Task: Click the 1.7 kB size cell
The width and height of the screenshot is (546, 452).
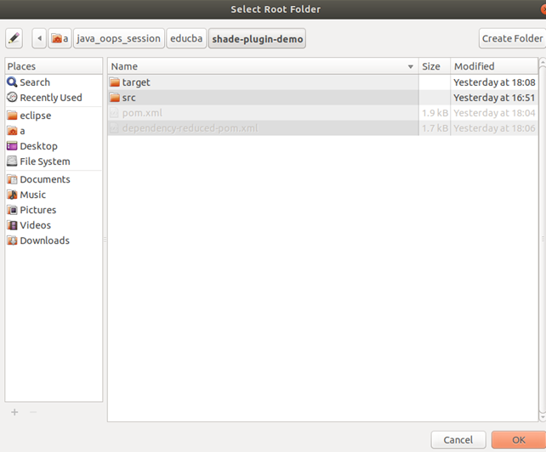Action: (x=435, y=128)
